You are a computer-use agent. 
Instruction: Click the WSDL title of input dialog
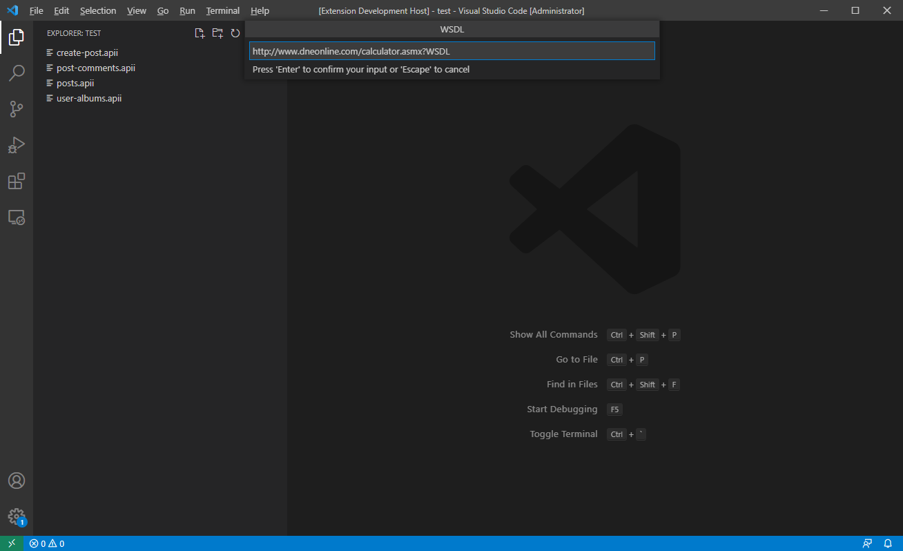pyautogui.click(x=452, y=29)
